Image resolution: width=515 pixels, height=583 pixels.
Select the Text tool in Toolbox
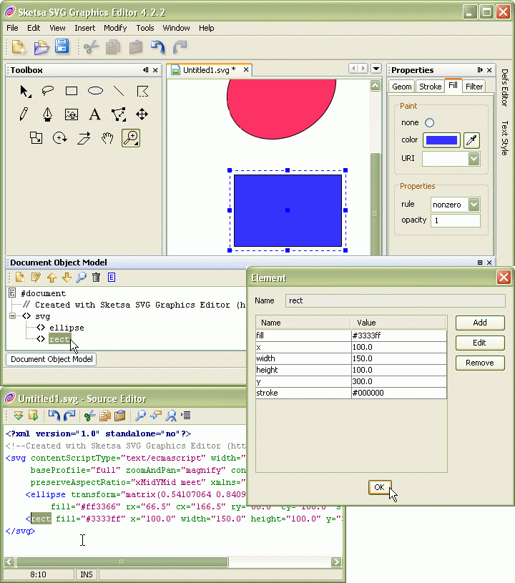tap(94, 114)
